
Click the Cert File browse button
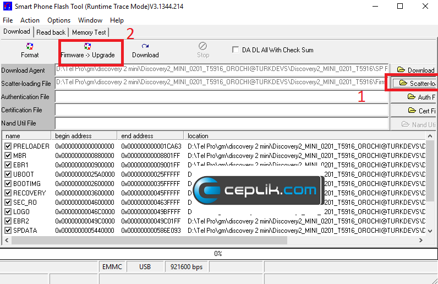414,111
